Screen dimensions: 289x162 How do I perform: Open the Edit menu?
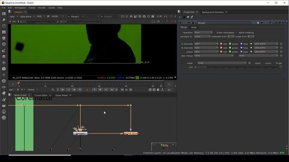[x=10, y=8]
